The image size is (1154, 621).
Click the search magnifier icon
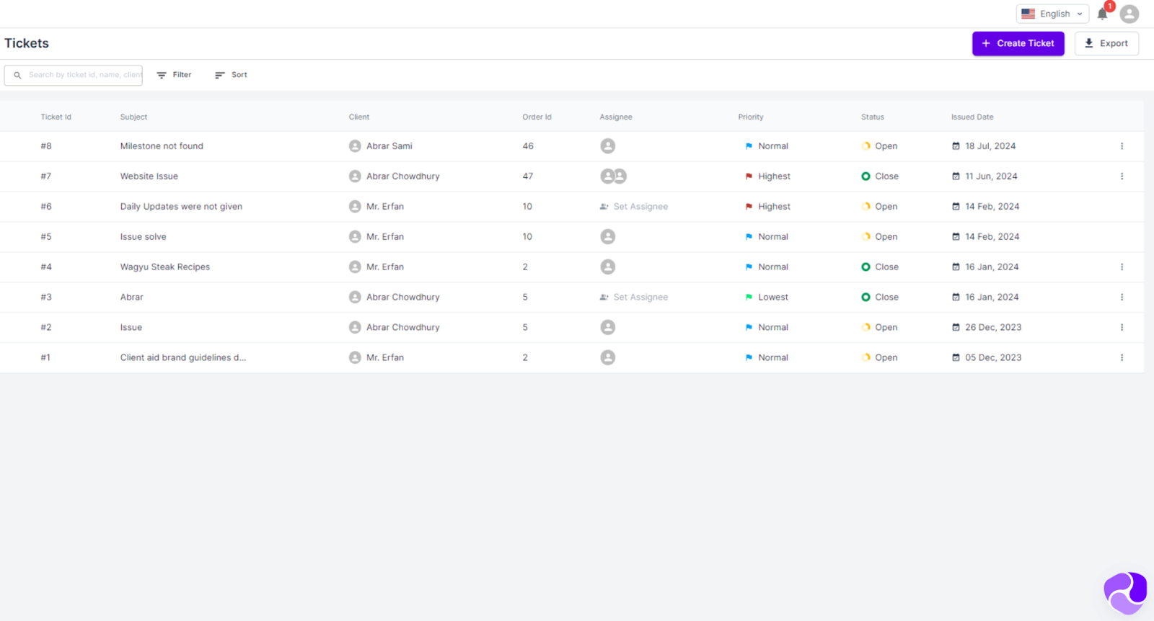17,75
